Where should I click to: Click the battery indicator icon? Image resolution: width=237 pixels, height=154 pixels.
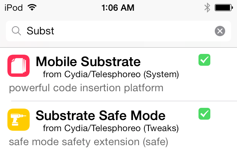pos(223,7)
